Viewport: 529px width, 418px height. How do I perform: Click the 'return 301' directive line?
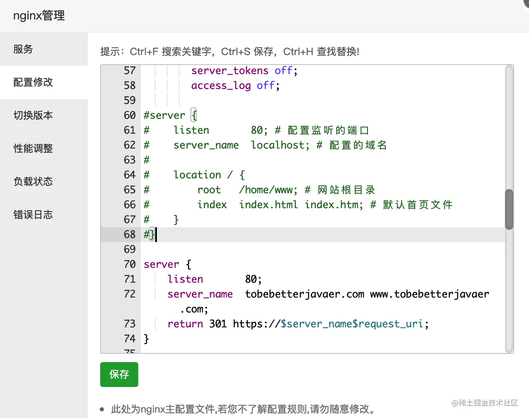click(x=298, y=324)
